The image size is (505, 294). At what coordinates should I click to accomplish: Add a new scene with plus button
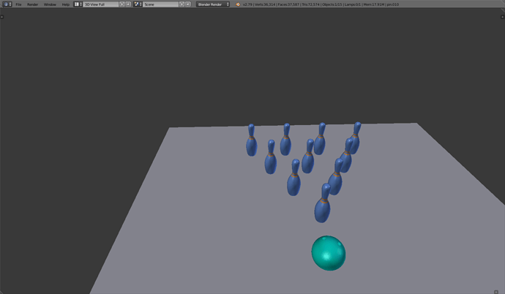182,4
